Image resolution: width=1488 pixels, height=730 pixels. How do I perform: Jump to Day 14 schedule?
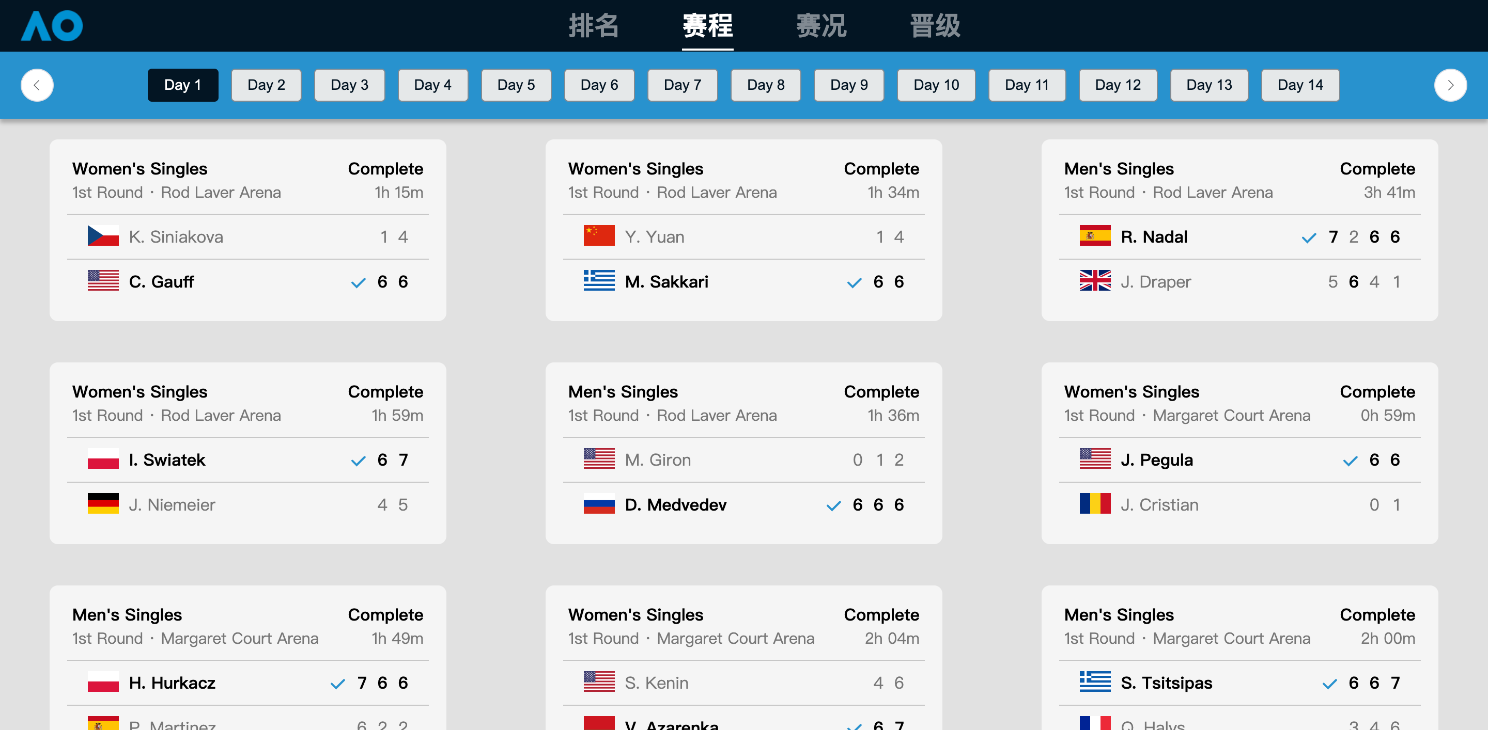pyautogui.click(x=1300, y=85)
